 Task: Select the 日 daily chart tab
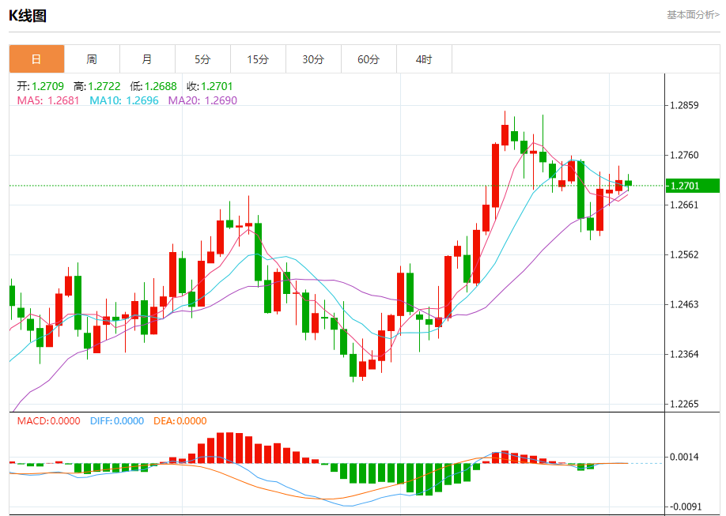pos(36,59)
